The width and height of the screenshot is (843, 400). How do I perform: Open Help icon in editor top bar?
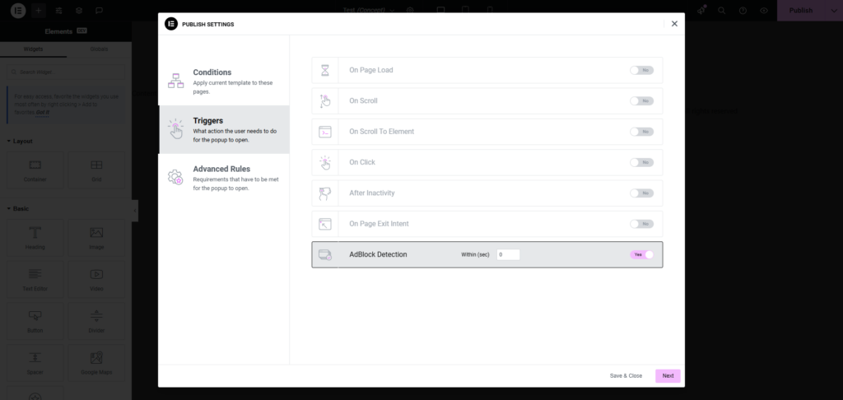pyautogui.click(x=743, y=10)
